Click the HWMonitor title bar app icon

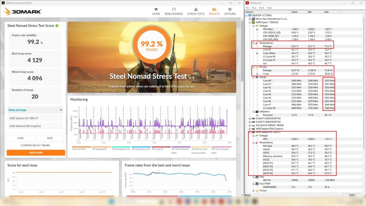point(247,3)
